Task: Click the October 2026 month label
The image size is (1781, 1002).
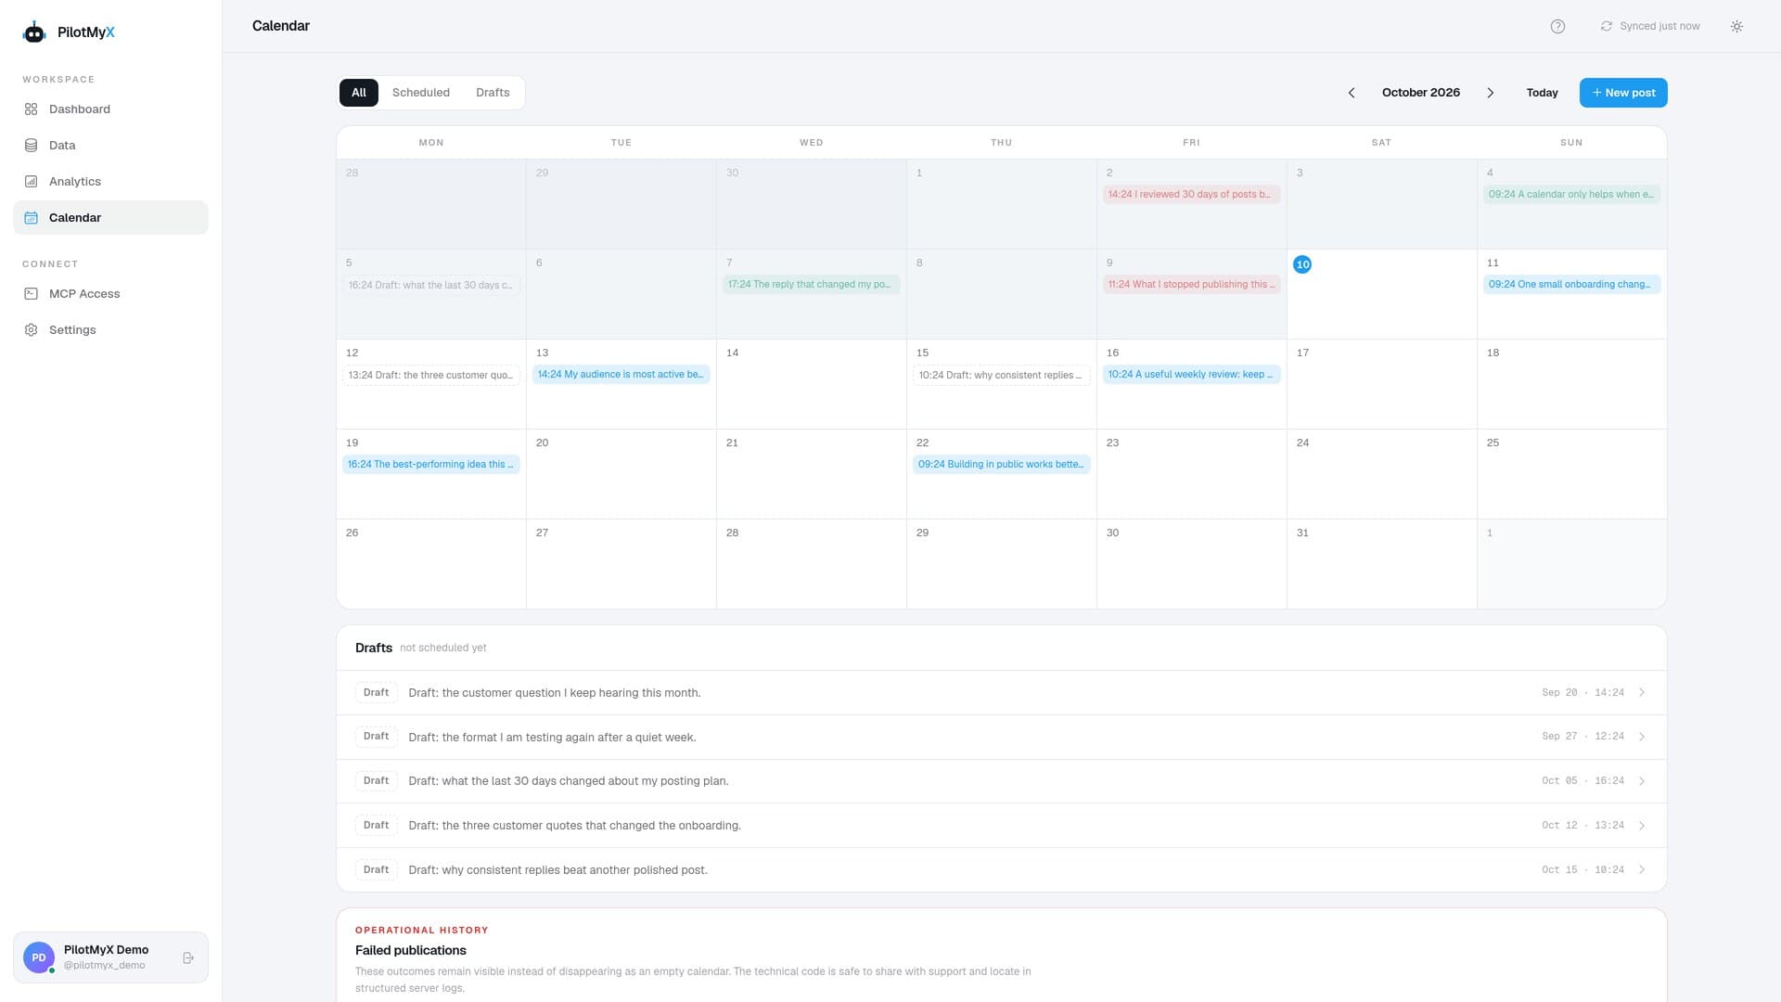Action: coord(1421,93)
